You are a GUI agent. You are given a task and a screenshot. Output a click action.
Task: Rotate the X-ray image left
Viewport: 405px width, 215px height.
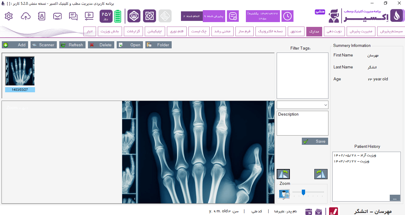tap(283, 174)
